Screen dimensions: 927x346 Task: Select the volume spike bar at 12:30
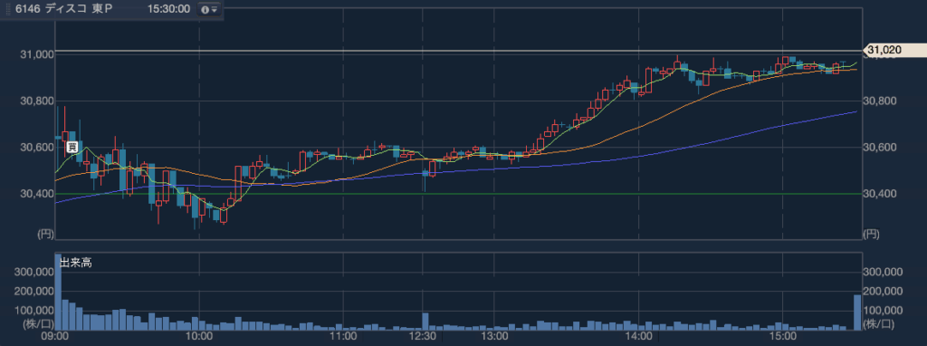425,322
